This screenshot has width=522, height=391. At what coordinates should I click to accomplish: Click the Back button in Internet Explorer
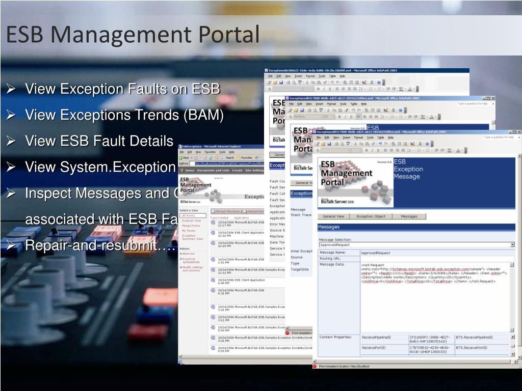pos(185,158)
